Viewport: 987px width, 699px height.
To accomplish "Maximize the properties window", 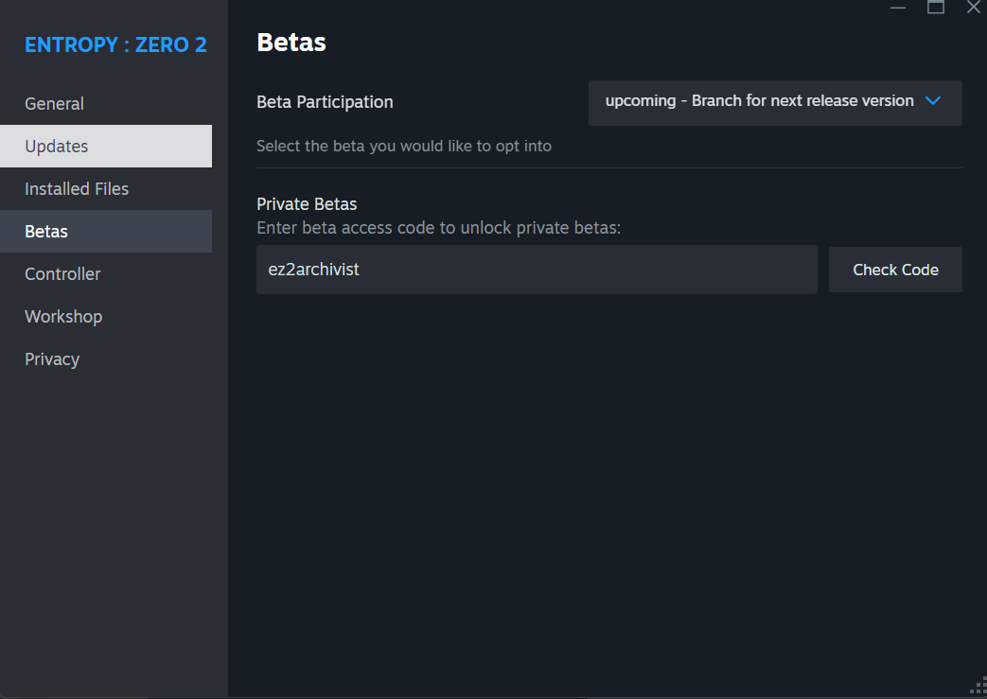I will pos(936,8).
